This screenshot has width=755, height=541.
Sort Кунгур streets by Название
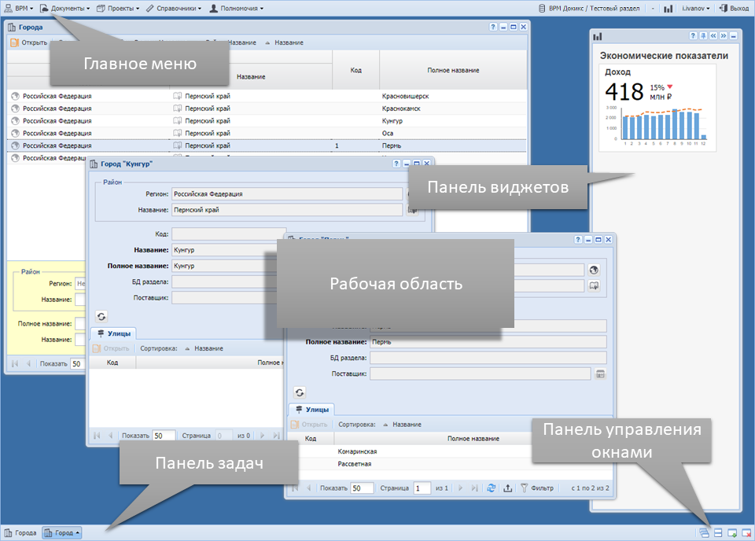(204, 348)
